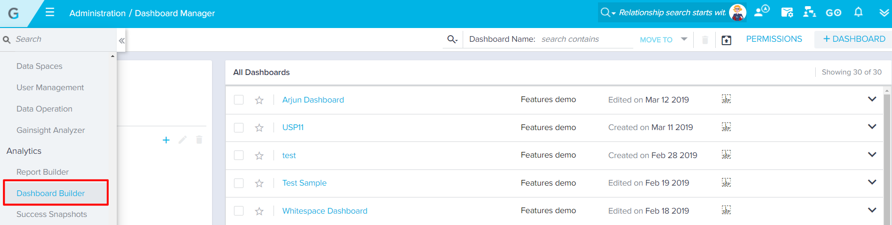Click the user avatar icon
Image resolution: width=892 pixels, height=225 pixels.
(738, 13)
